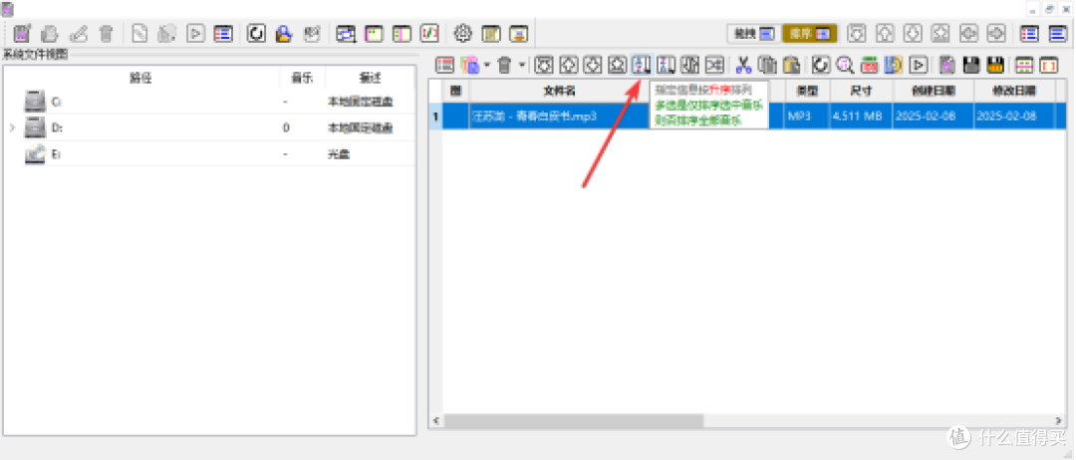Switch to the 转换 mode button
The image size is (1076, 460).
(754, 33)
